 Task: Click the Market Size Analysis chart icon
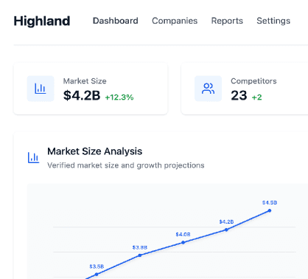33,157
